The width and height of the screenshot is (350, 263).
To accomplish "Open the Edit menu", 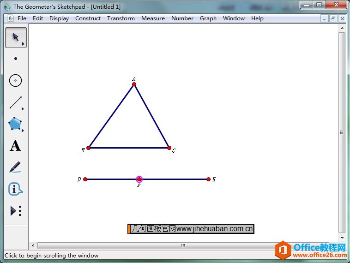I will pyautogui.click(x=38, y=18).
